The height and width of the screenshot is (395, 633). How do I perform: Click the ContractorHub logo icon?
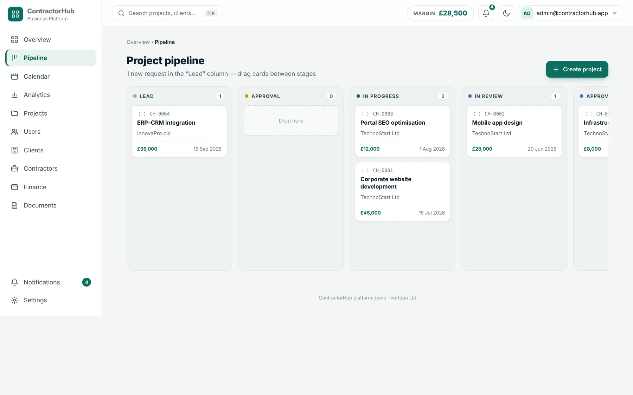click(x=15, y=14)
